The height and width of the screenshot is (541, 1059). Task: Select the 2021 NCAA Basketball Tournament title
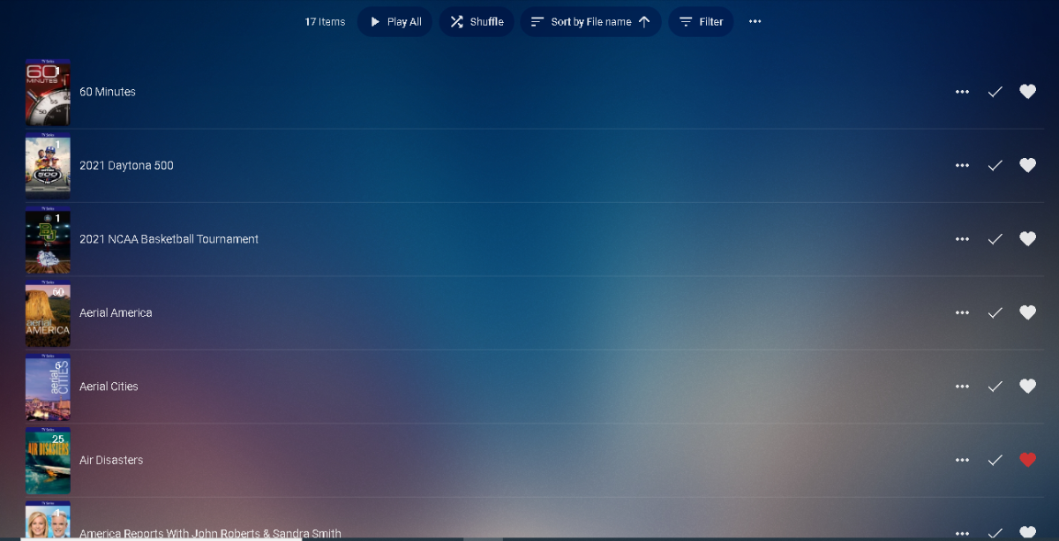169,239
